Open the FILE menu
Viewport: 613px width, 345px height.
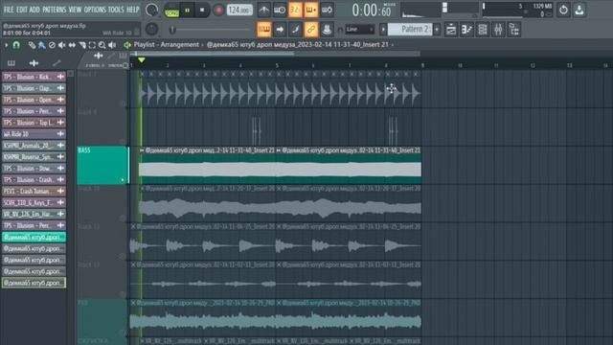(x=9, y=10)
